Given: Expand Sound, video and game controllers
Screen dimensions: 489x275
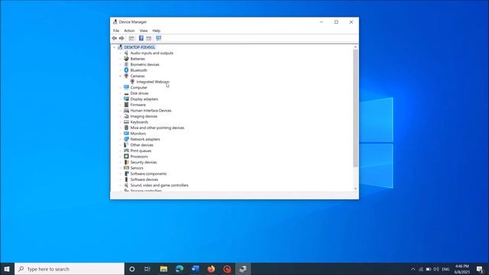Looking at the screenshot, I should point(121,185).
